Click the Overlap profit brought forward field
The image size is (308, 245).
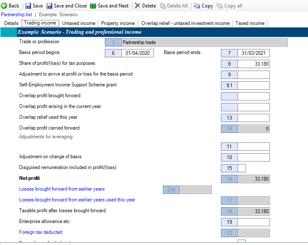[x=254, y=96]
